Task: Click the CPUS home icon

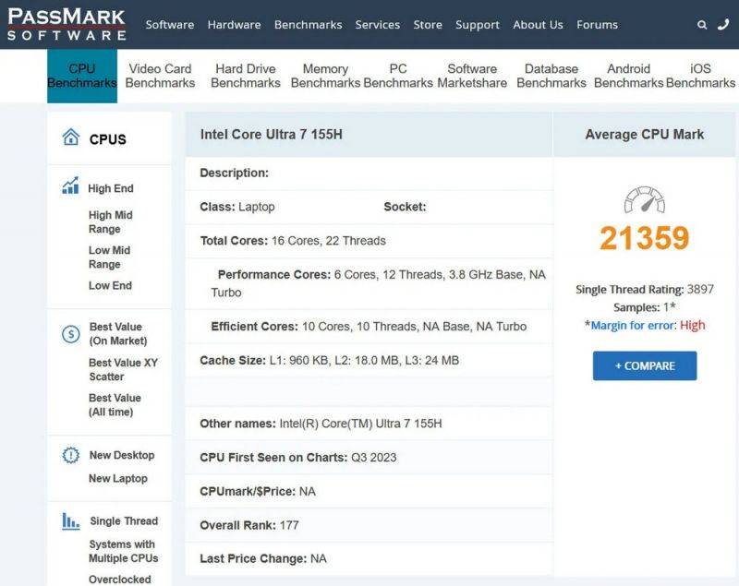Action: [x=71, y=137]
